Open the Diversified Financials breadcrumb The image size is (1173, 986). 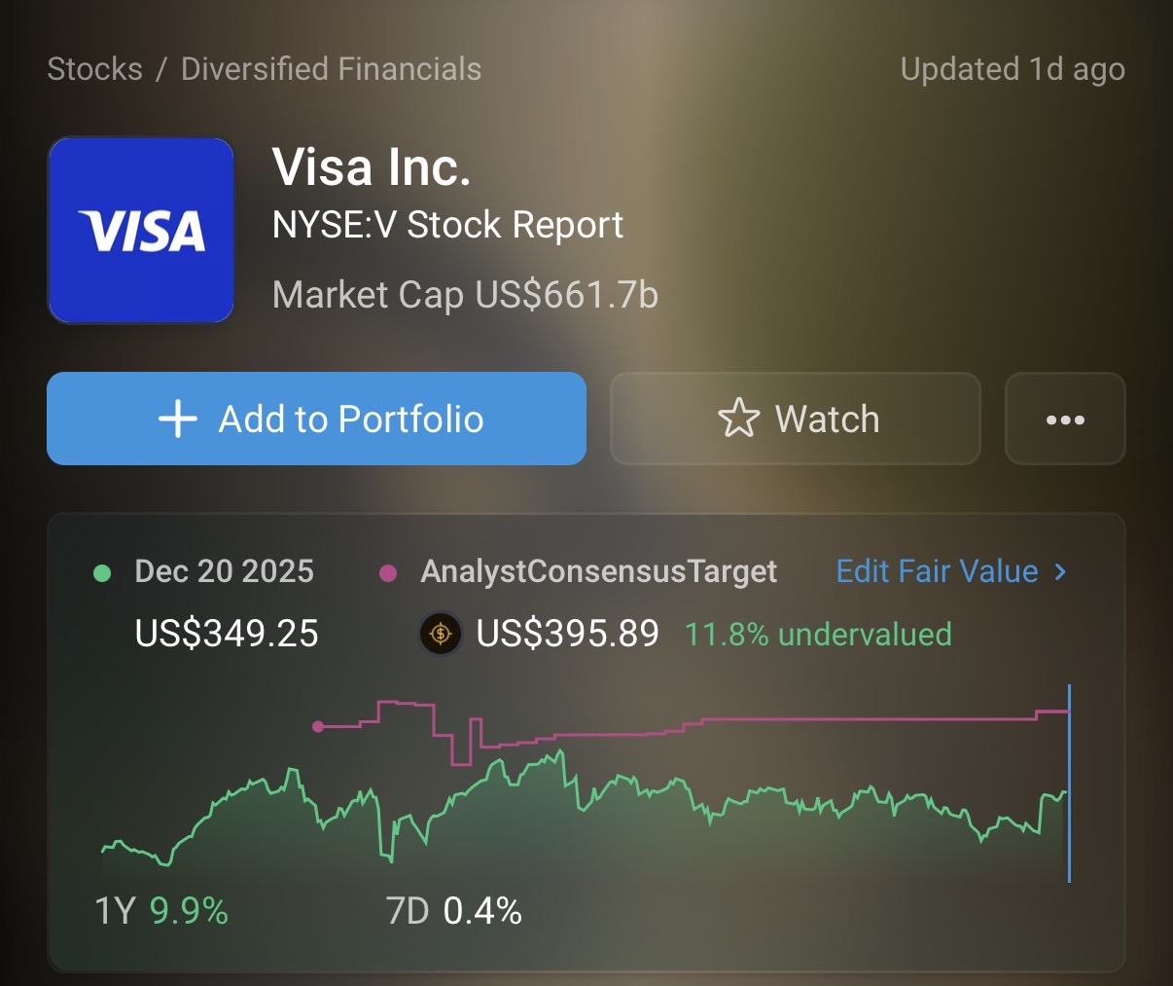[x=331, y=69]
